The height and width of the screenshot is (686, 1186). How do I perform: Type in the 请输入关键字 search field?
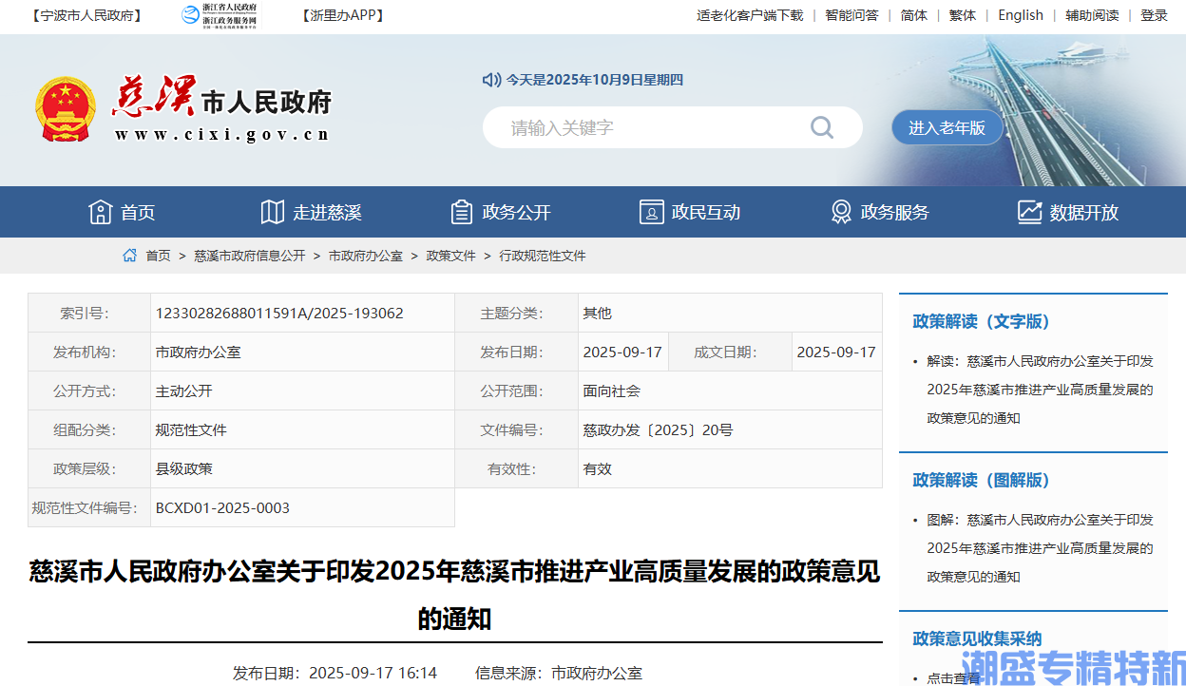tap(646, 127)
